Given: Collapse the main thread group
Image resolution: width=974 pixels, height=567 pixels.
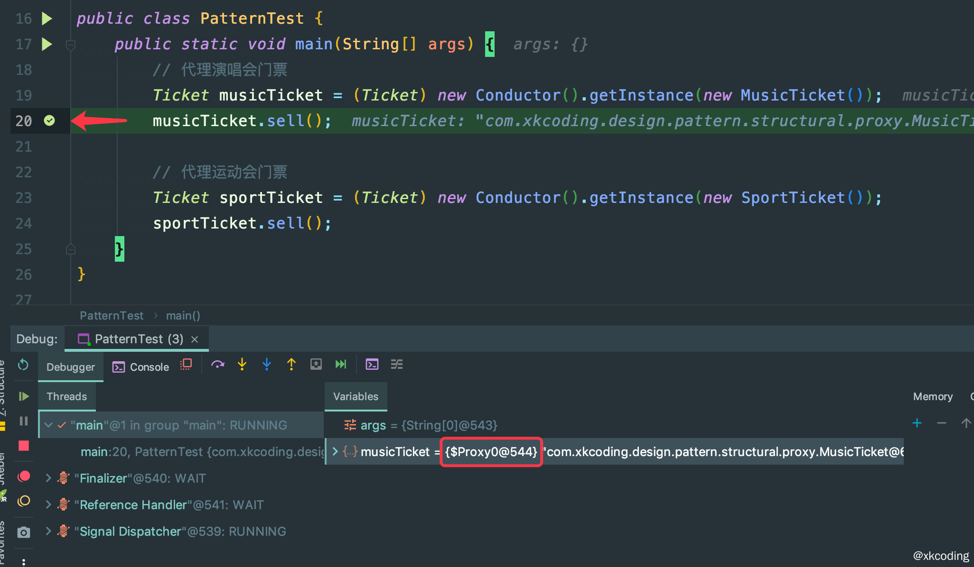Looking at the screenshot, I should pos(48,425).
